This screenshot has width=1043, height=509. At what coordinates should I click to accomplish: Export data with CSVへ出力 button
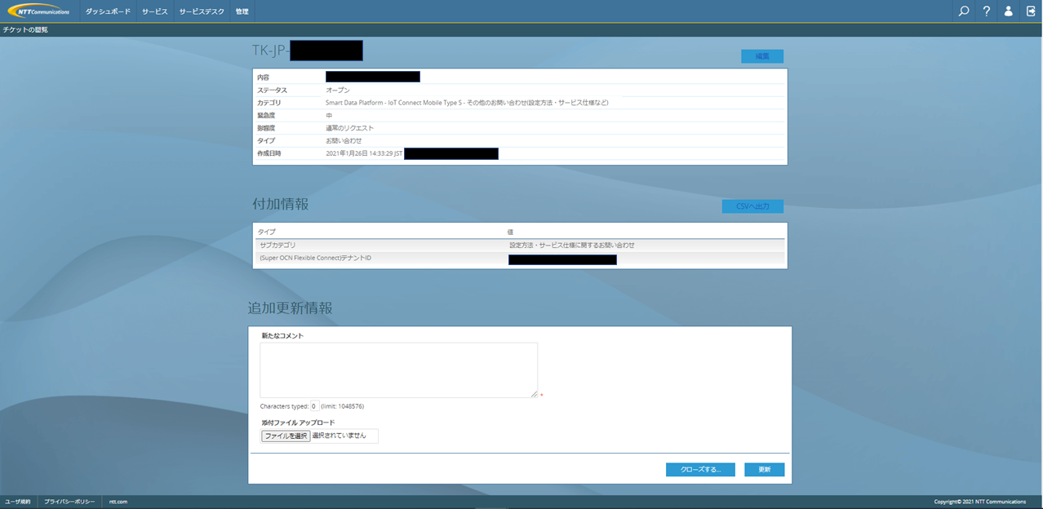pyautogui.click(x=752, y=206)
